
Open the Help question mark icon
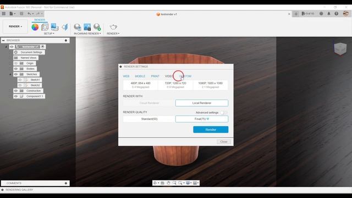pos(336,14)
